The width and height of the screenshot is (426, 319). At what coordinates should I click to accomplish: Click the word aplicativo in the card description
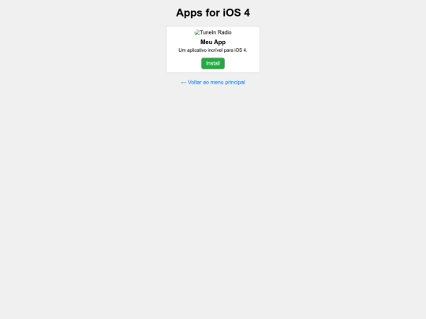coord(196,50)
